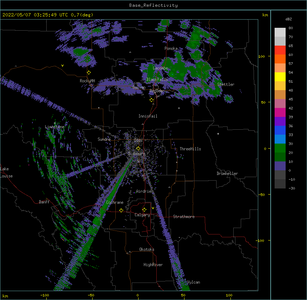Click the Cochrane town label

(x=115, y=202)
